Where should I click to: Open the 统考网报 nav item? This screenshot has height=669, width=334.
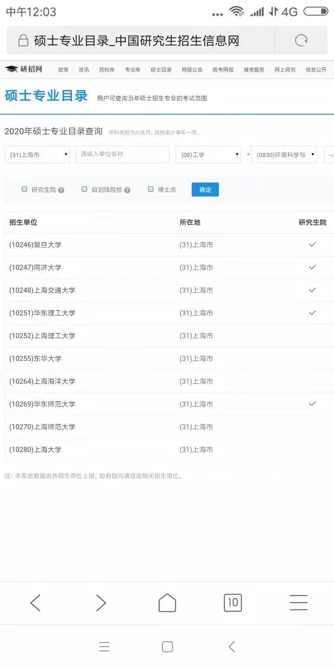pyautogui.click(x=223, y=70)
